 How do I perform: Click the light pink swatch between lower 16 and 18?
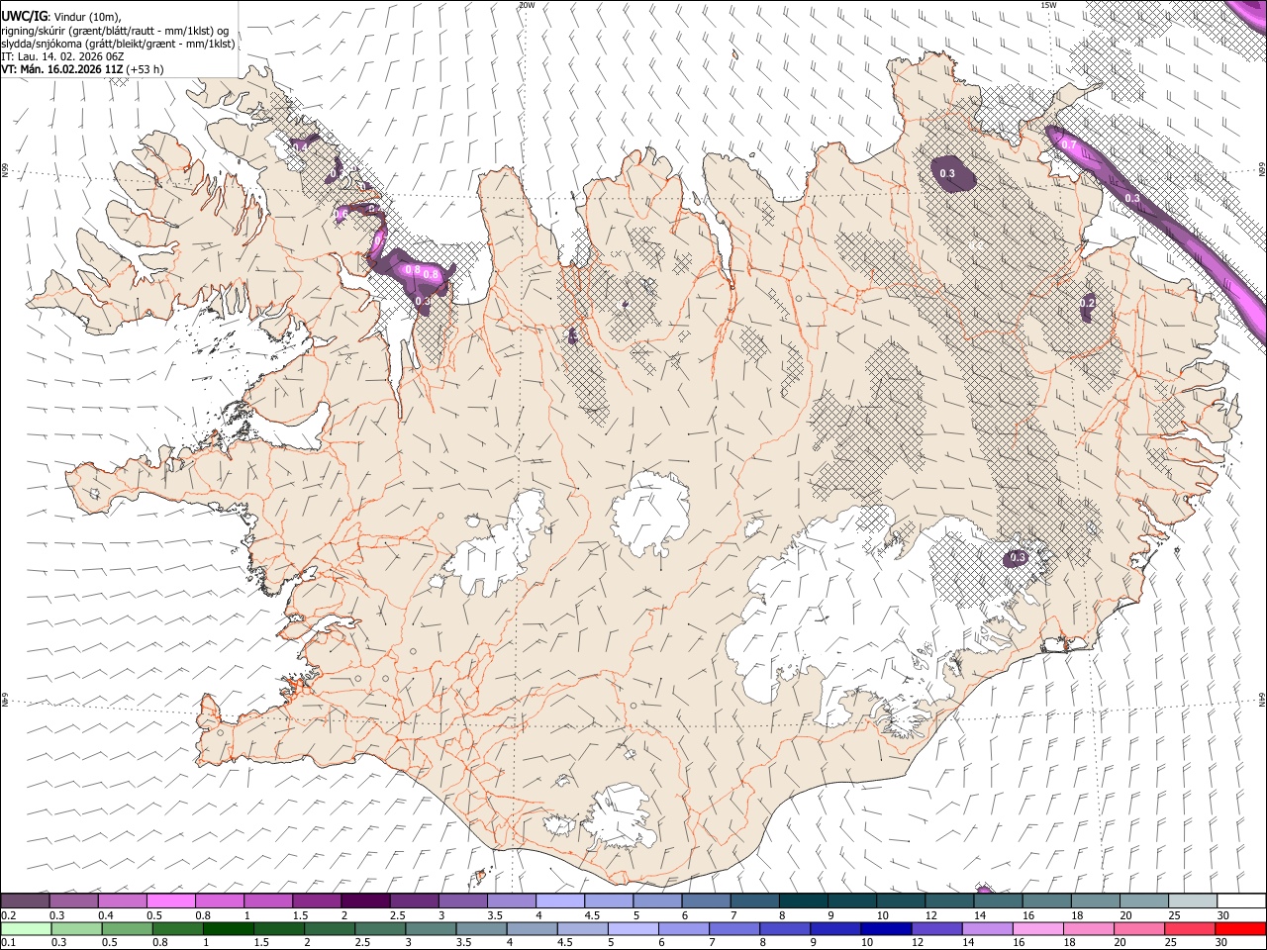tap(1037, 929)
